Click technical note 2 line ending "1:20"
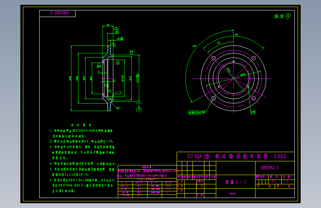Screen dimensions: 321x208 [81, 141]
